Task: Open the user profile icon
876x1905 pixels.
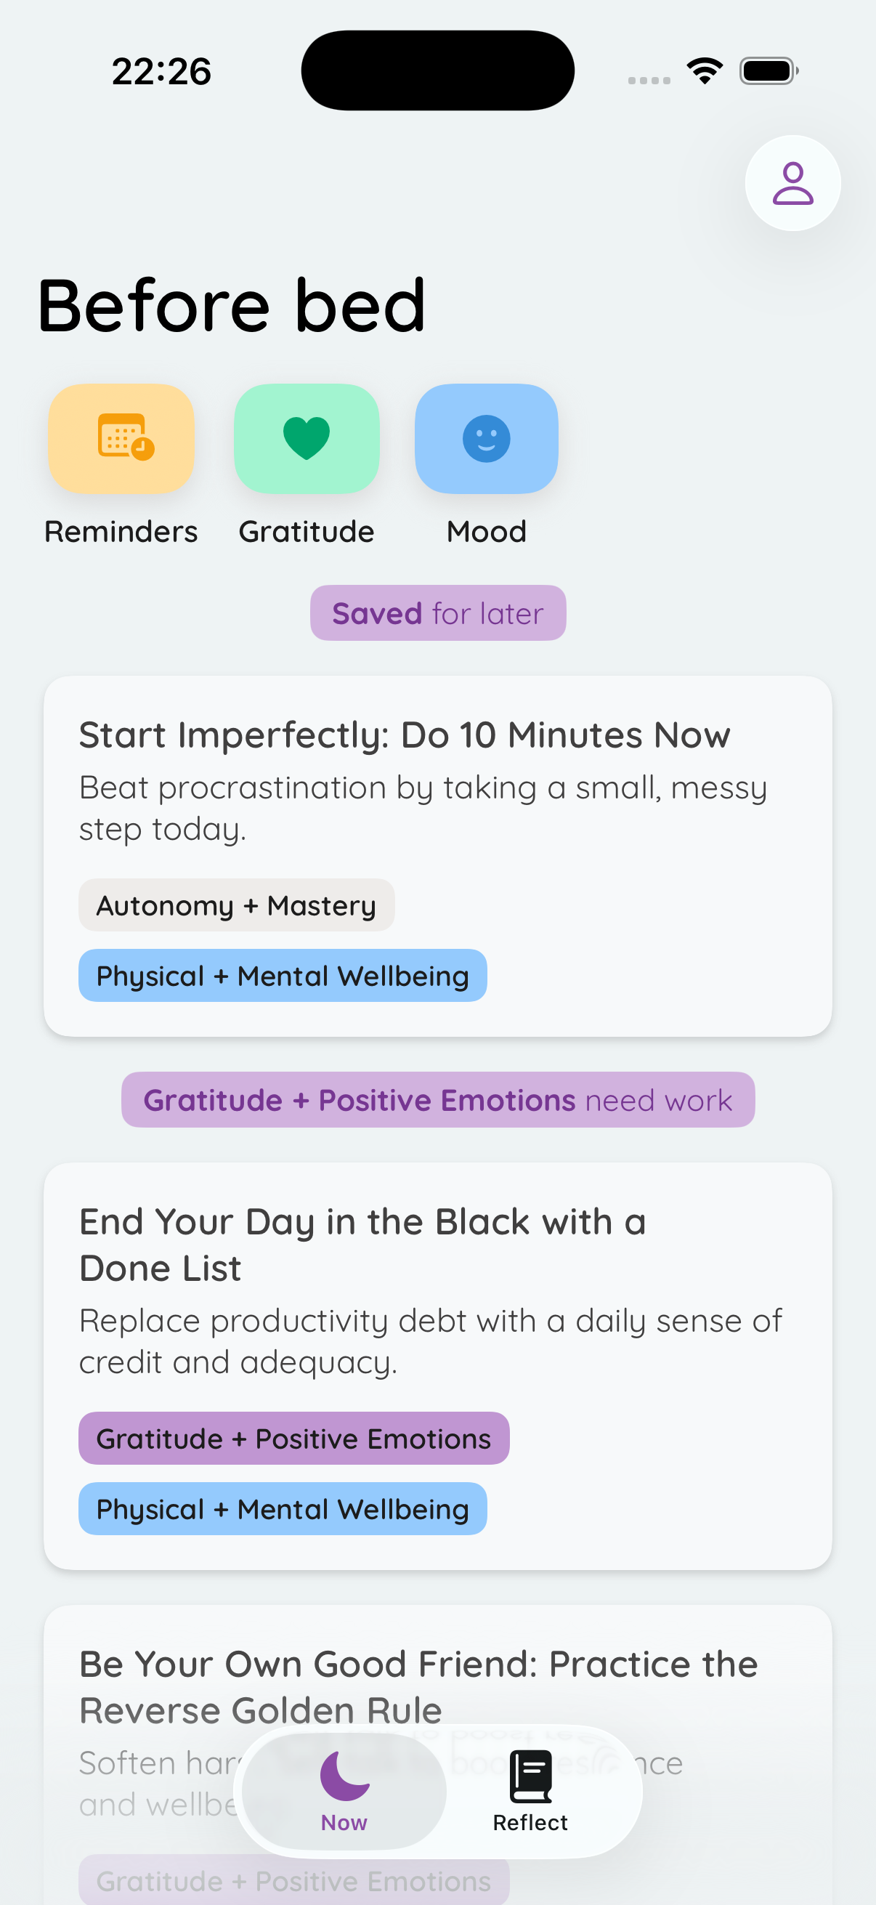Action: pyautogui.click(x=792, y=182)
